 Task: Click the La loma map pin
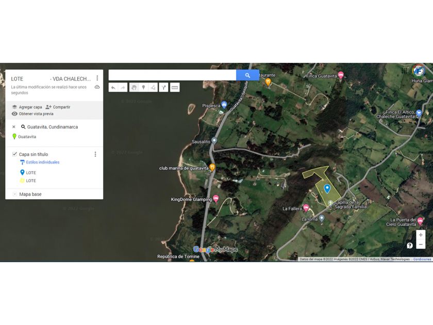point(322,218)
